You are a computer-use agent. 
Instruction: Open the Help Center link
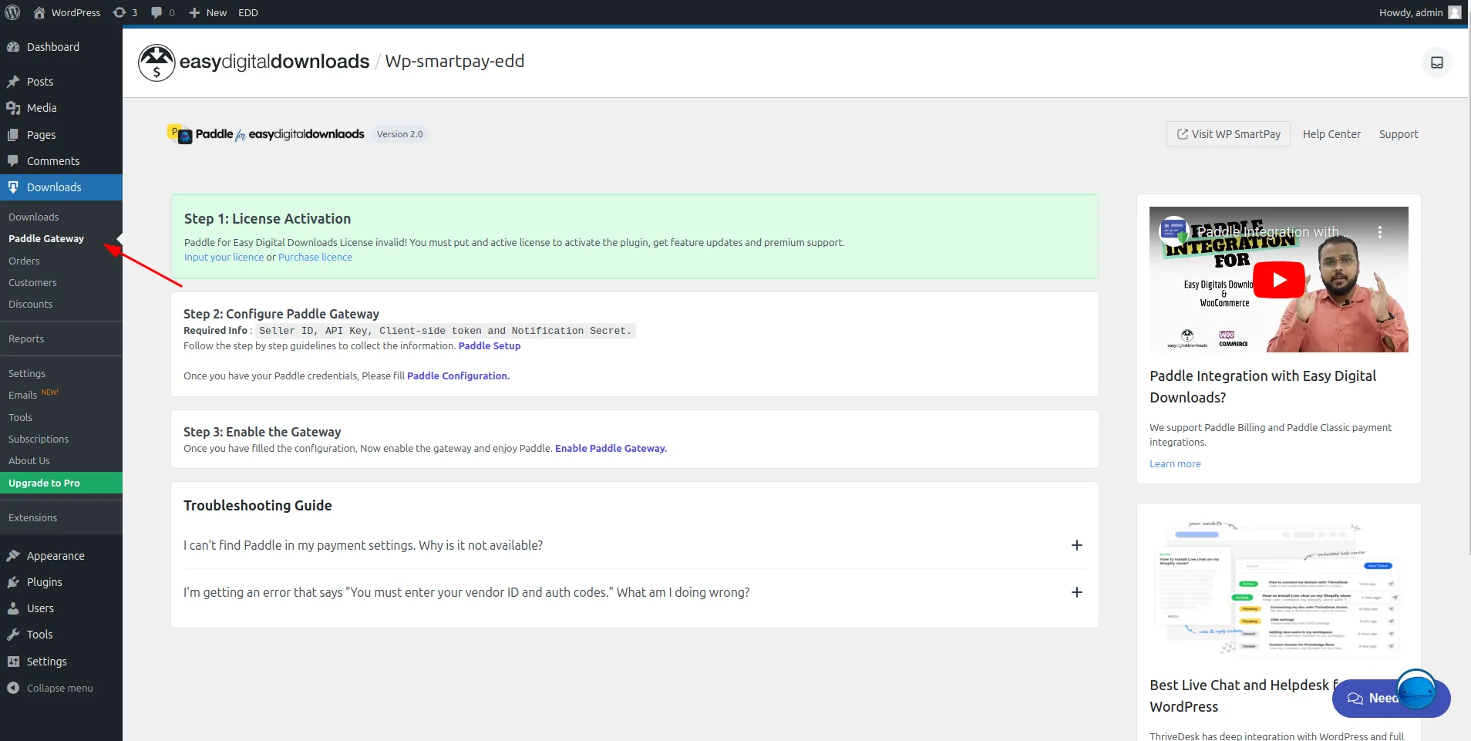(1331, 134)
